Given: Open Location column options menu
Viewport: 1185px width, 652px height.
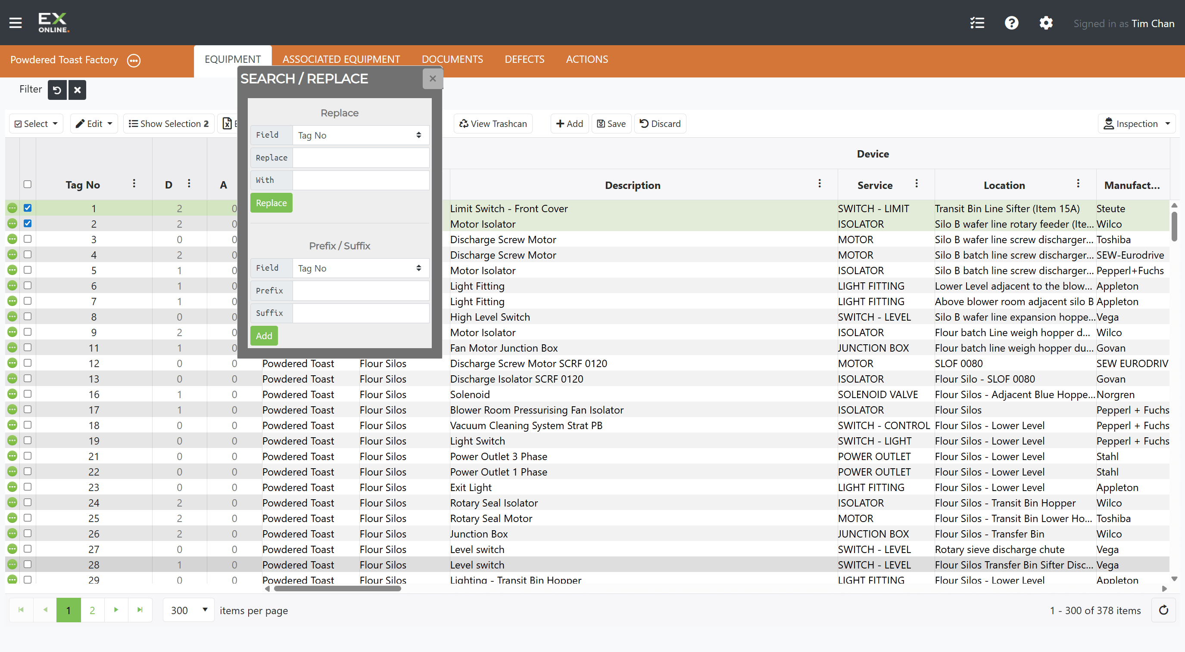Looking at the screenshot, I should click(1078, 184).
